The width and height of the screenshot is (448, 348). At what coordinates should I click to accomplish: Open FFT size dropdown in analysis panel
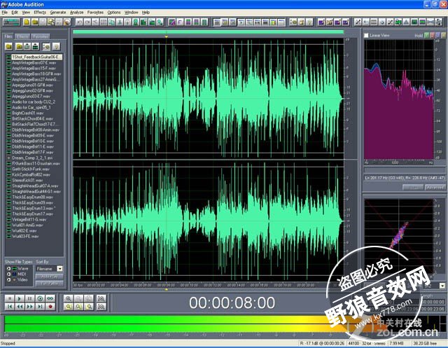(x=442, y=286)
